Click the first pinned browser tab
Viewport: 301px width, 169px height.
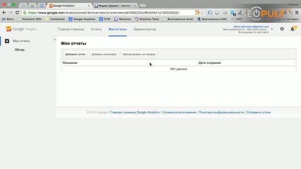click(24, 6)
